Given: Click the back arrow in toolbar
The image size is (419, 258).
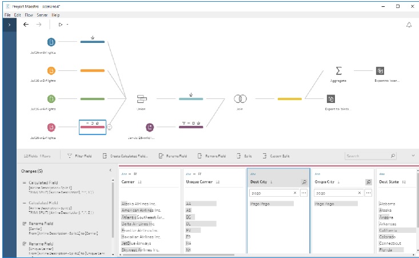Looking at the screenshot, I should point(26,25).
